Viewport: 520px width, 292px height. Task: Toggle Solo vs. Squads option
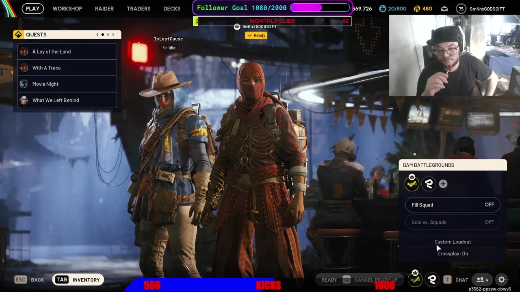453,222
